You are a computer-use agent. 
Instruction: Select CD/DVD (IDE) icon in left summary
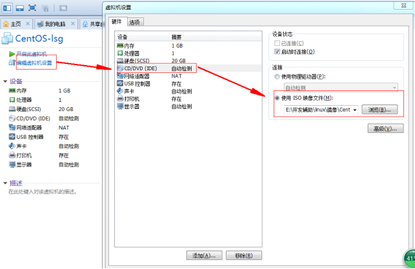12,118
